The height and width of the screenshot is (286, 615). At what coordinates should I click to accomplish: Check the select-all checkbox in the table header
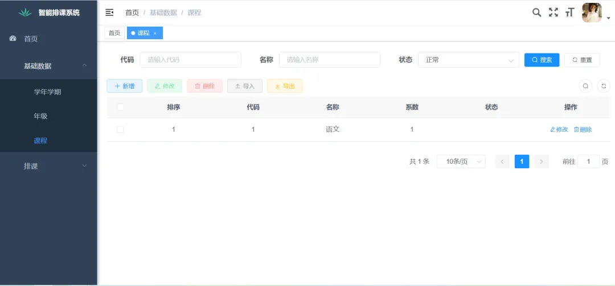tap(120, 107)
